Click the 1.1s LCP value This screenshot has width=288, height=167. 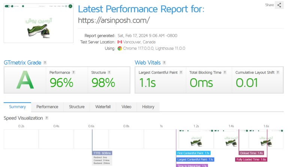click(147, 83)
